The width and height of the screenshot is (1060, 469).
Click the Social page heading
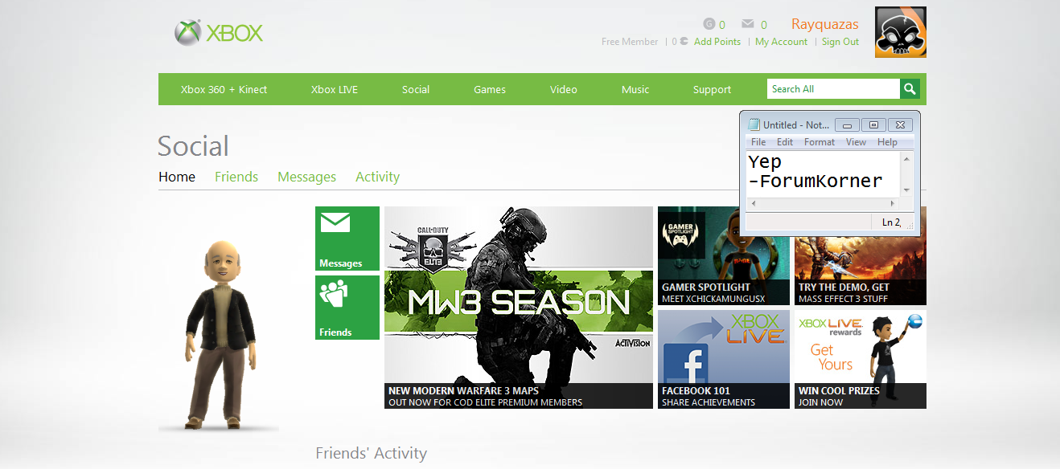(x=193, y=146)
